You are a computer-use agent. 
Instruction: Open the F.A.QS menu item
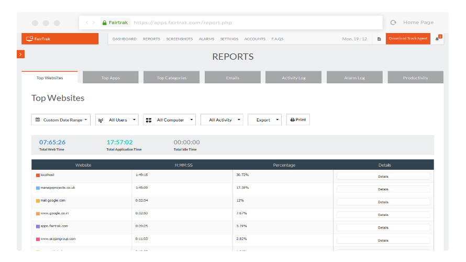(x=278, y=39)
